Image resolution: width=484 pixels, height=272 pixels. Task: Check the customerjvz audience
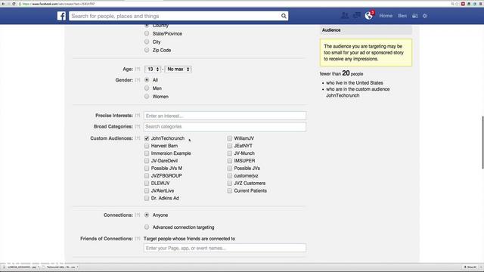pyautogui.click(x=230, y=176)
